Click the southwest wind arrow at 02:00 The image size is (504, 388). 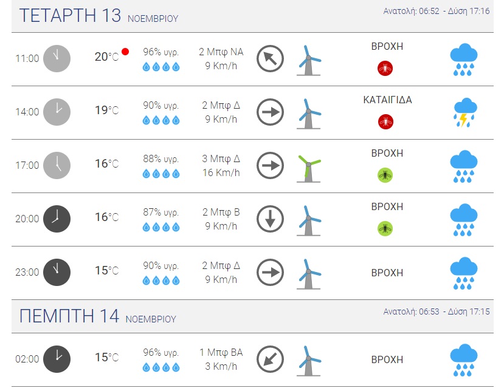[x=271, y=358]
